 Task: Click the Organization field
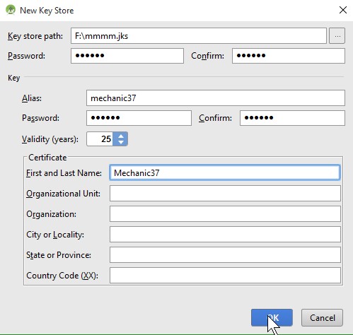coord(225,214)
